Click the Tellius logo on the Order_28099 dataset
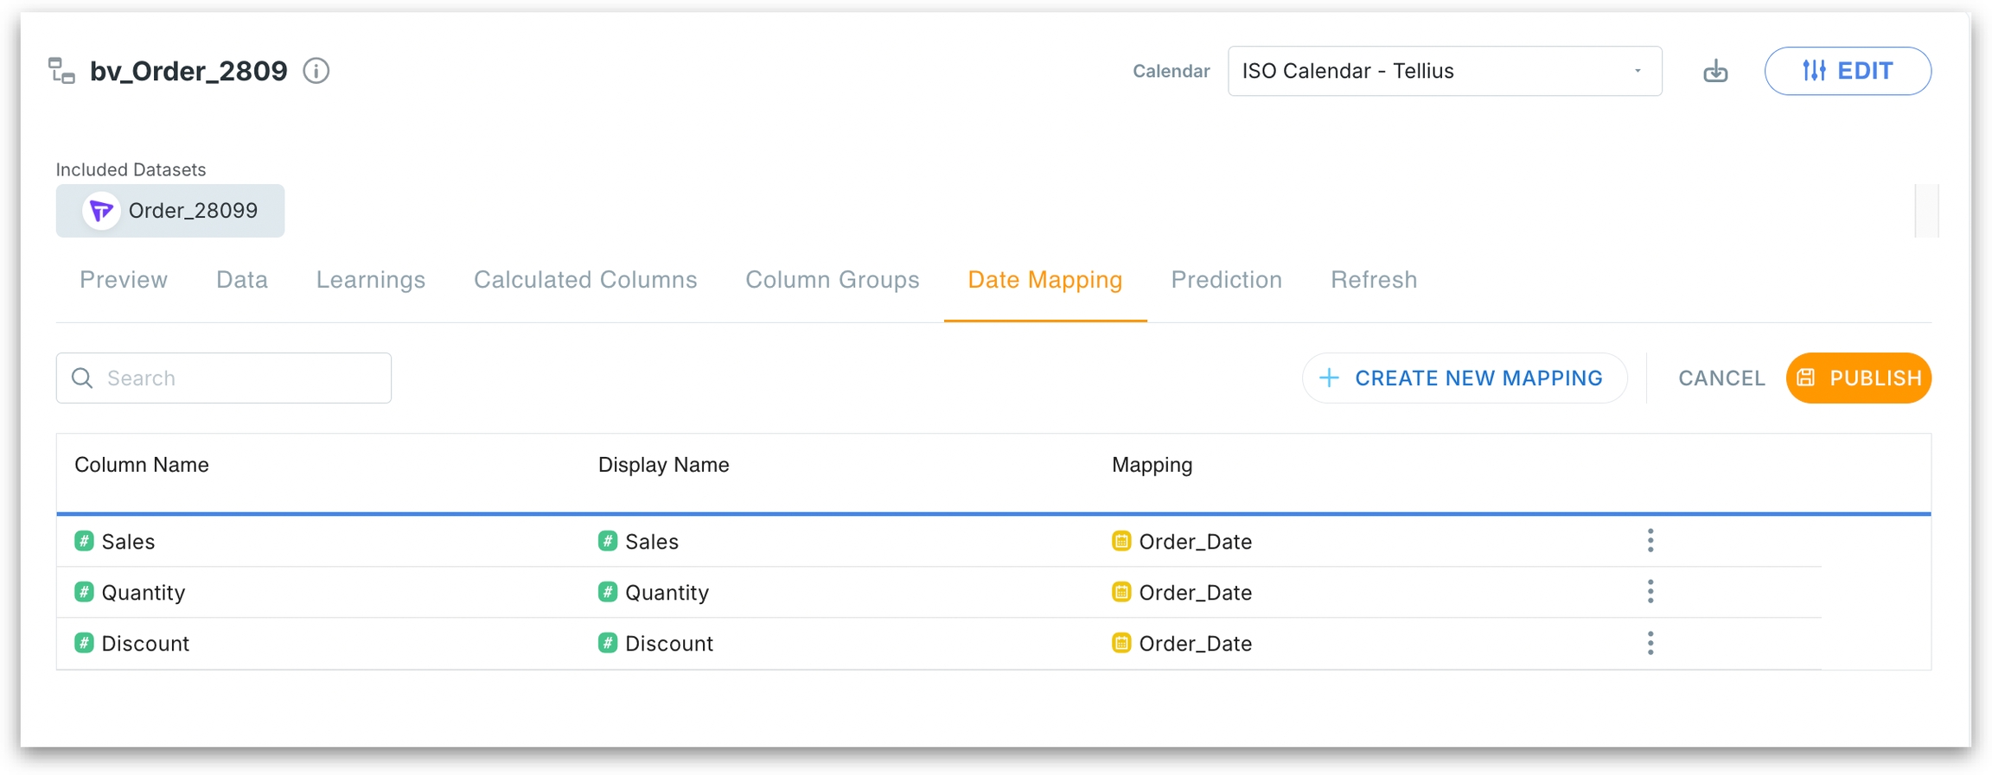This screenshot has width=1992, height=775. [x=101, y=211]
